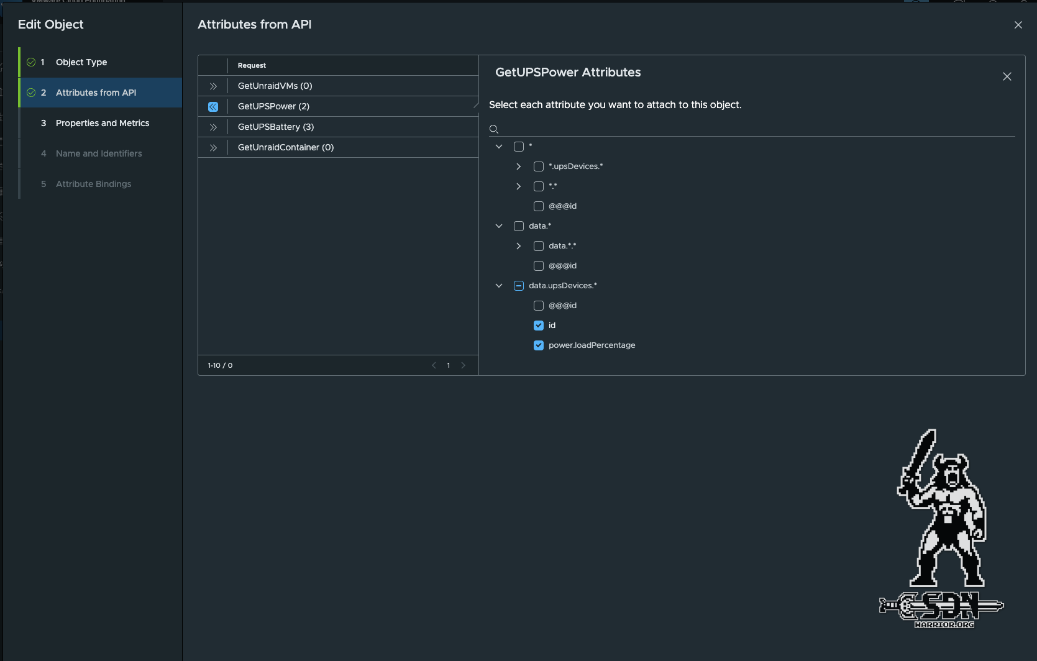
Task: Expand the GetUnraidContainer request row arrow
Action: [213, 148]
